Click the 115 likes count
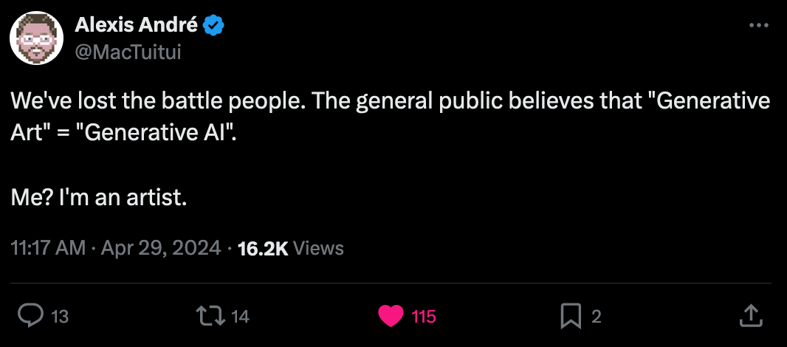 click(423, 317)
